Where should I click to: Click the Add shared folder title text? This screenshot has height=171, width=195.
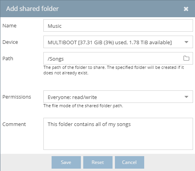(32, 9)
